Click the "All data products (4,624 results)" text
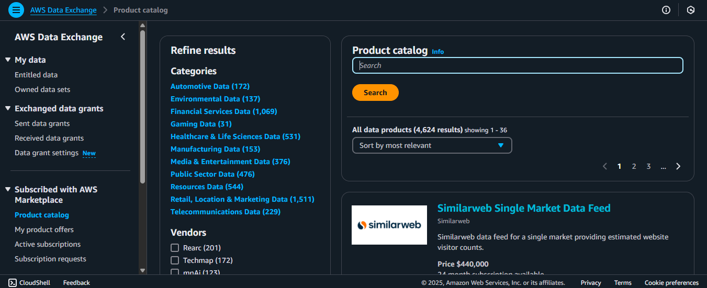The width and height of the screenshot is (707, 288). click(407, 130)
